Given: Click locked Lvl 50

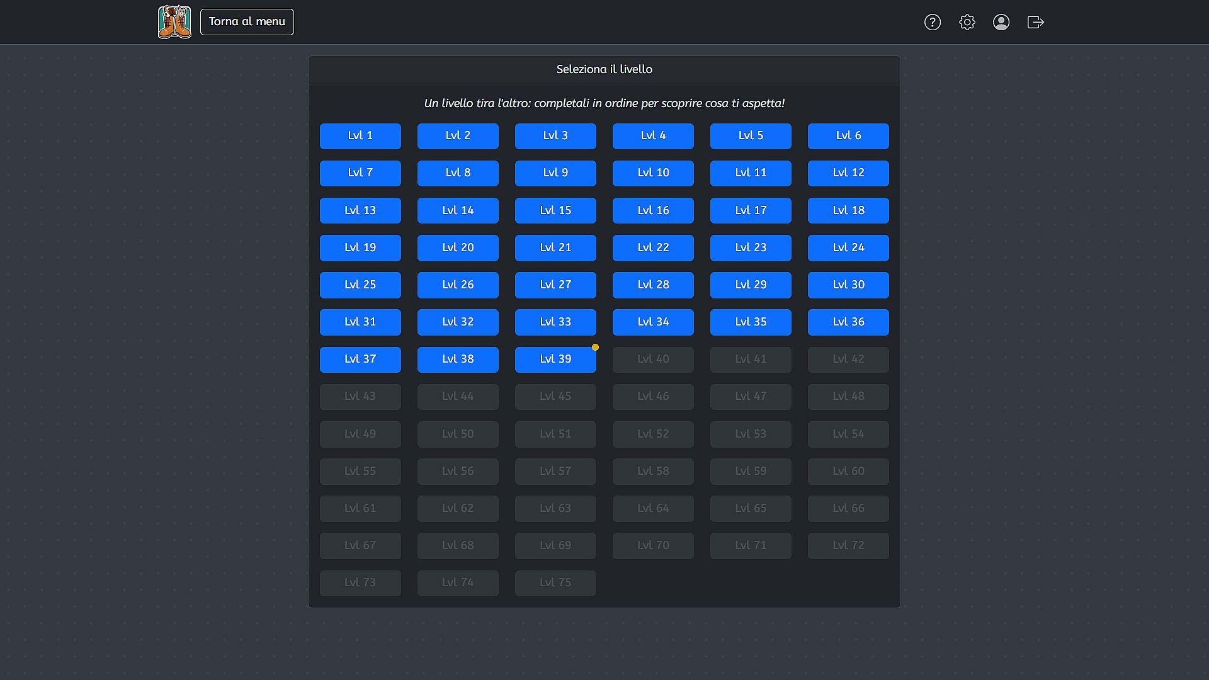Looking at the screenshot, I should [x=458, y=434].
